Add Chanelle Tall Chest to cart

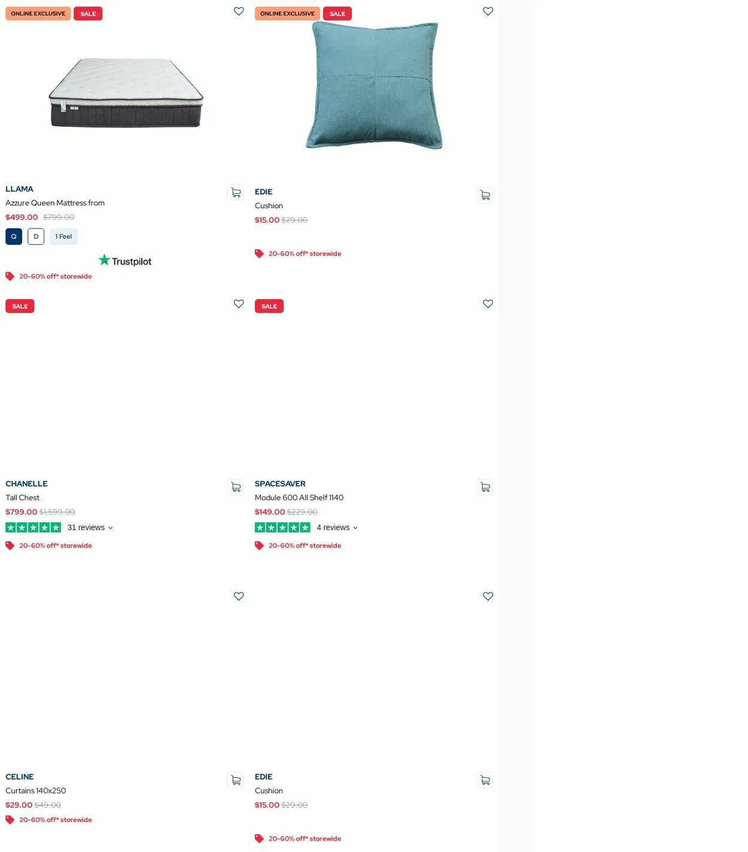[x=236, y=488]
